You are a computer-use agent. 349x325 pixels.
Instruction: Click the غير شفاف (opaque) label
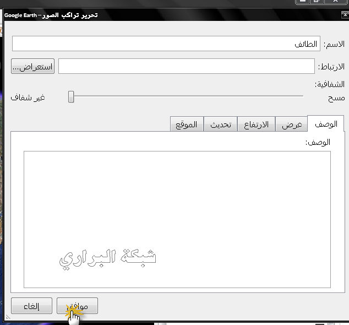28,97
